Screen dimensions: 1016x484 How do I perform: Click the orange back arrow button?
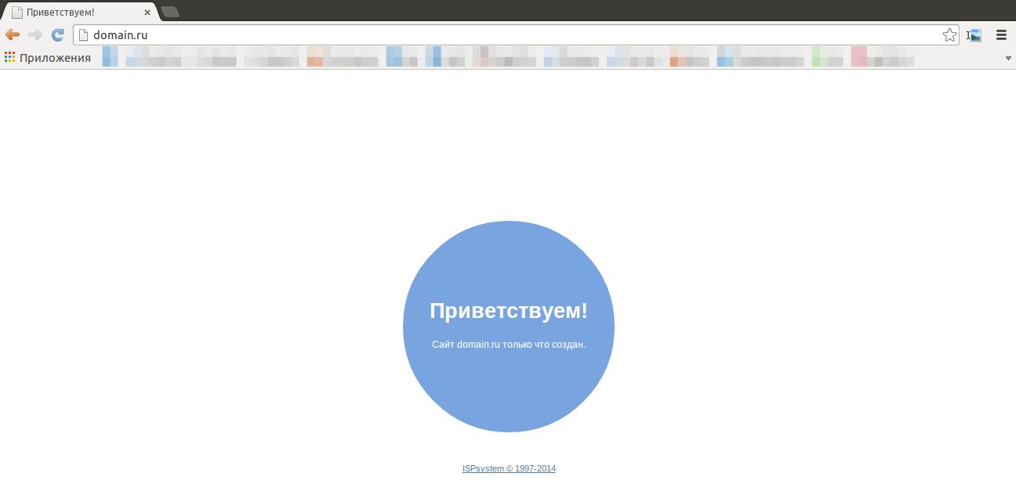(13, 34)
